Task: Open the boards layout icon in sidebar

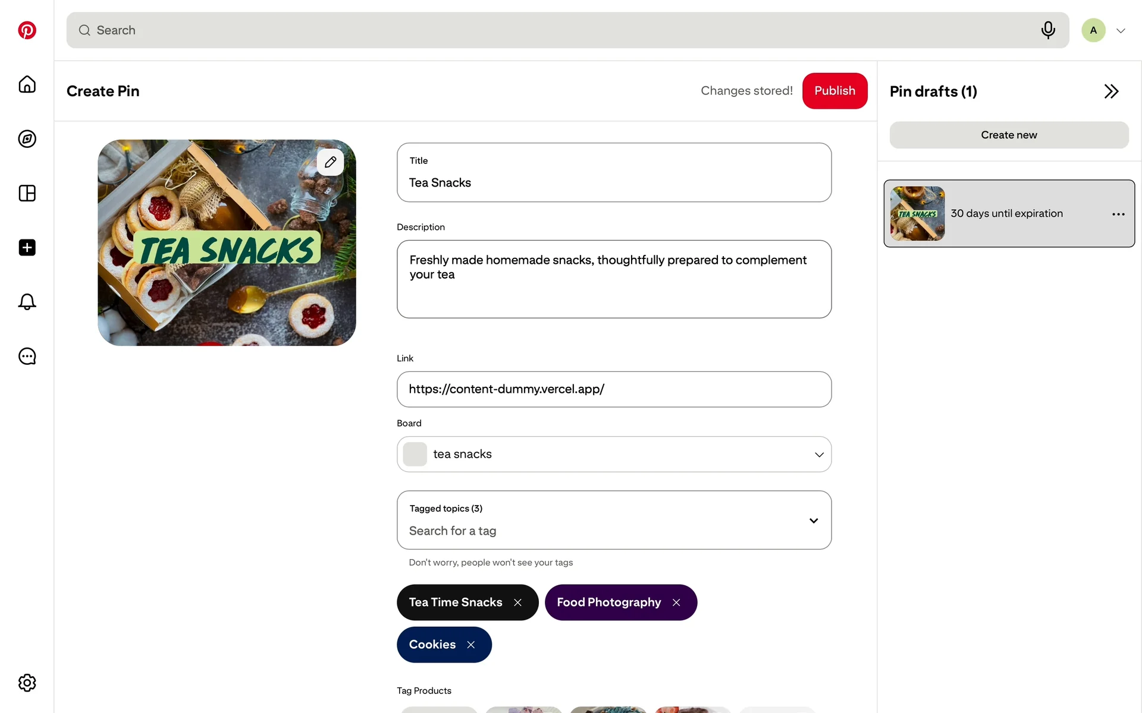Action: pyautogui.click(x=27, y=193)
